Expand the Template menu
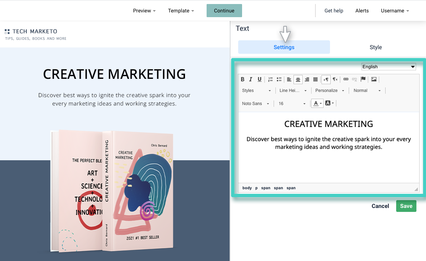Viewport: 426px width, 261px height. (x=181, y=11)
